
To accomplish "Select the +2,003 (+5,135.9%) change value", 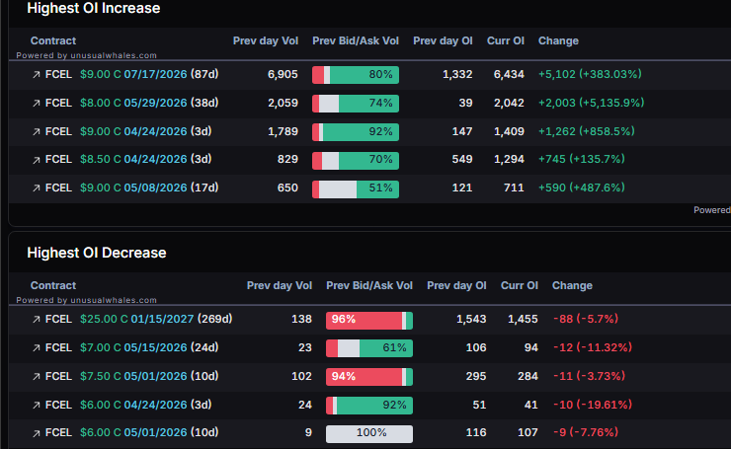I will [591, 103].
